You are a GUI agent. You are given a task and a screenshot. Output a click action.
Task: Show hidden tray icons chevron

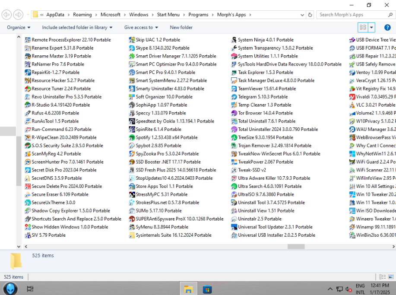[x=330, y=289]
